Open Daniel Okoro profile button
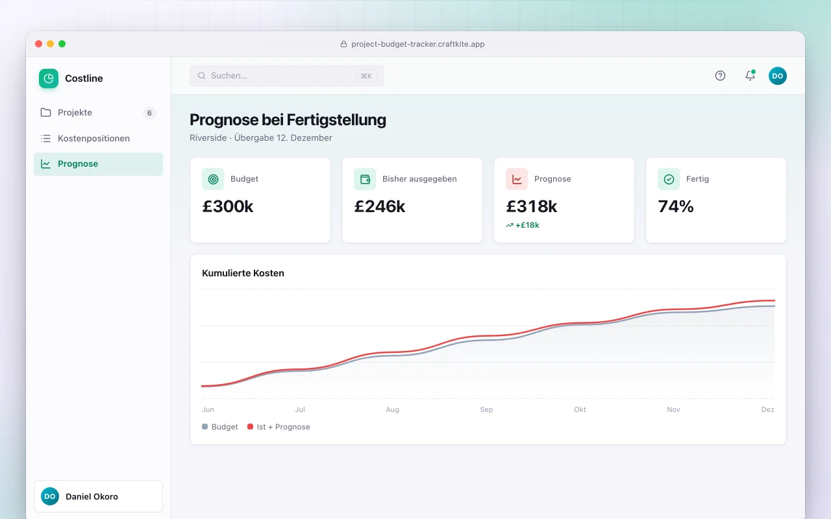Screen dimensions: 831x519 pos(98,496)
